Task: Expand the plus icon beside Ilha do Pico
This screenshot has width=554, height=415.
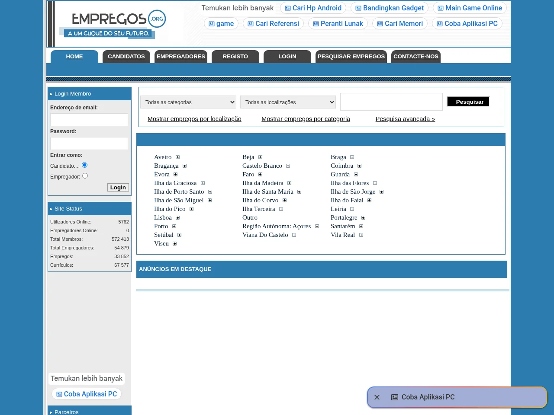Action: pos(191,209)
